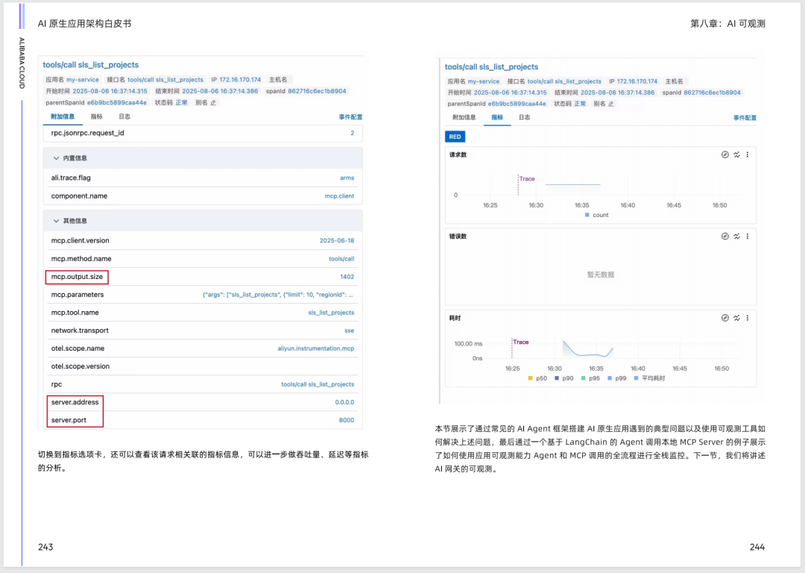Click the RED button above the charts

coord(455,137)
